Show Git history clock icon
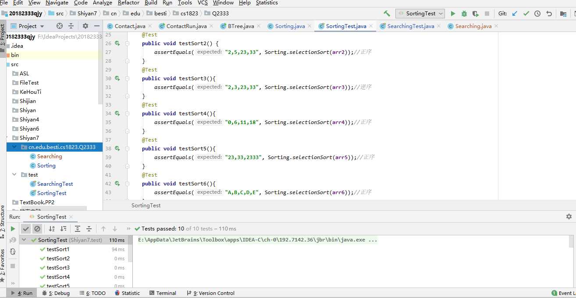 (x=537, y=14)
